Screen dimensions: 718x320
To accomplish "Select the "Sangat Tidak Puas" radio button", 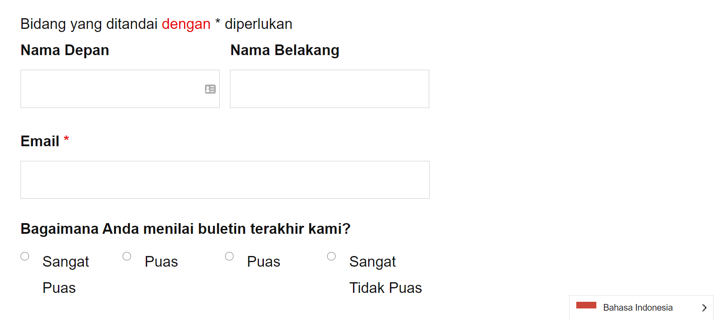I will click(x=331, y=256).
